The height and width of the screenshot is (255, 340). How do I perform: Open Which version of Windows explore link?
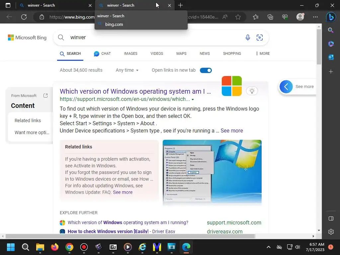tap(128, 222)
